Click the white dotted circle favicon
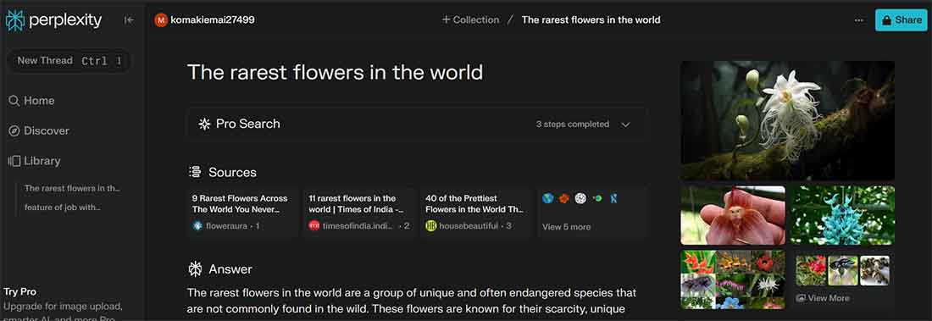Screen dimensions: 932x321 pos(580,198)
